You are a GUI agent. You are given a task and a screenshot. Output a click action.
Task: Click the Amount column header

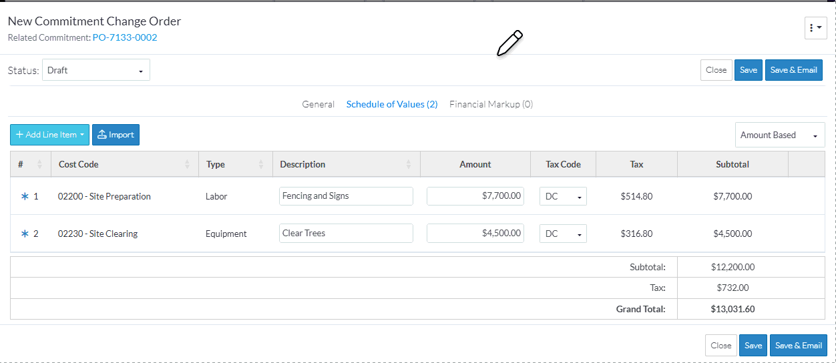[475, 164]
